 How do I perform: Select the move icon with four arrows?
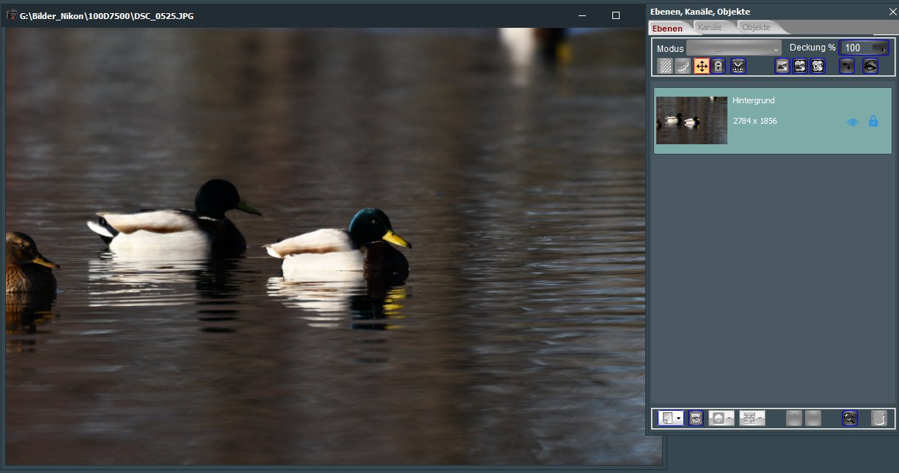pyautogui.click(x=701, y=66)
